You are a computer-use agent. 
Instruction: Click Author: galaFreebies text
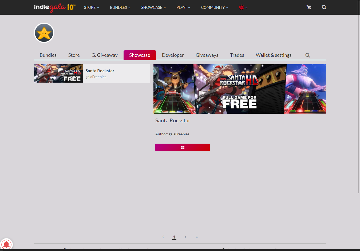(172, 134)
